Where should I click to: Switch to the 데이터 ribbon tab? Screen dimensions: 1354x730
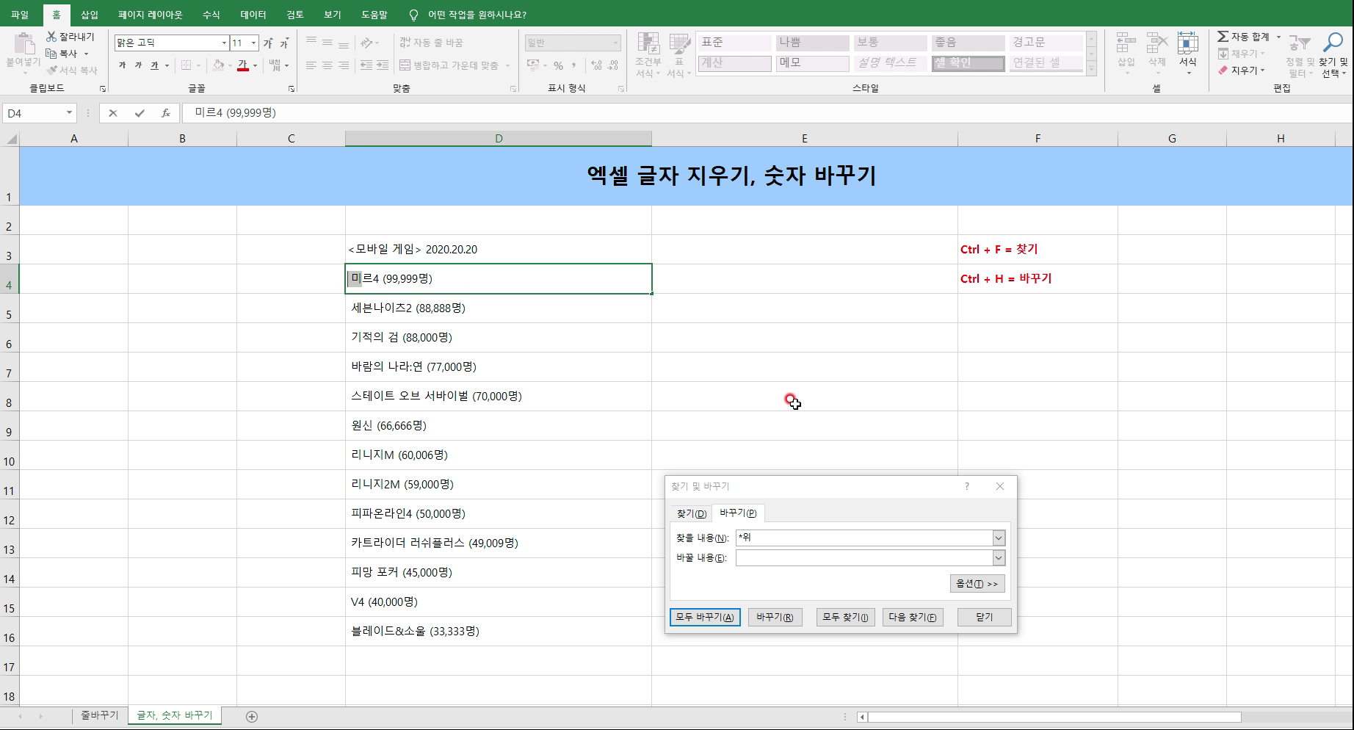(253, 15)
